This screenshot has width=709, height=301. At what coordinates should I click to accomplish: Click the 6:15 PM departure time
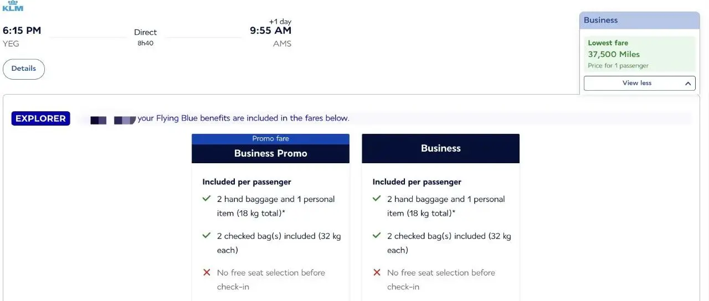[22, 30]
